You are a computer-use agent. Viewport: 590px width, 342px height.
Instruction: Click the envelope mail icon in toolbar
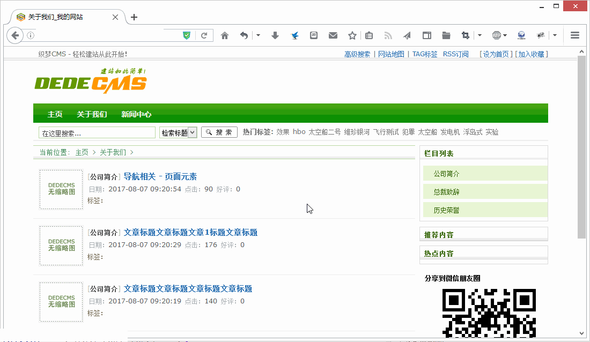333,35
